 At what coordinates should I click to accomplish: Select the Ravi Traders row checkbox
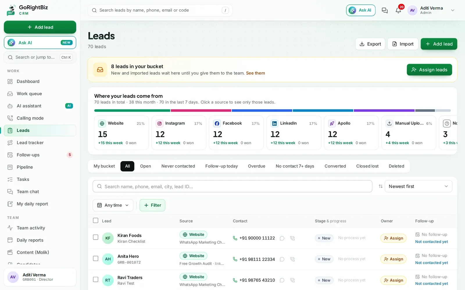[x=96, y=280]
